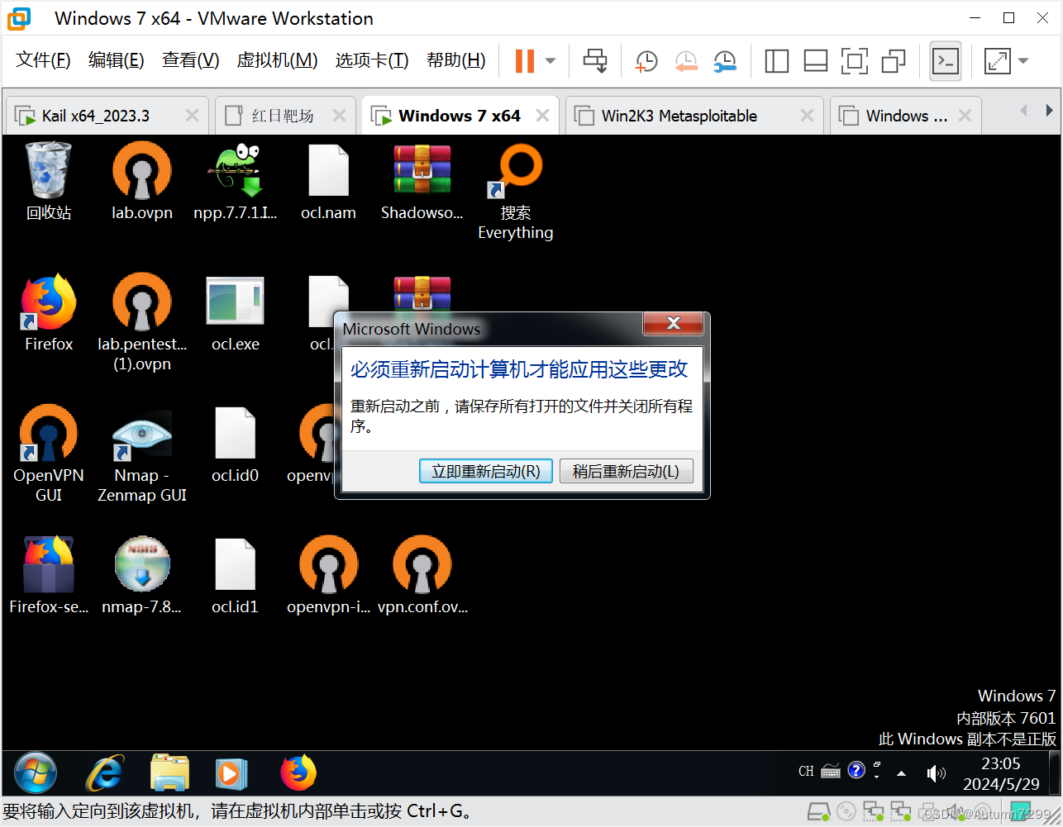Select the OpenVPN GUI shortcut
This screenshot has height=827, width=1063.
click(49, 454)
